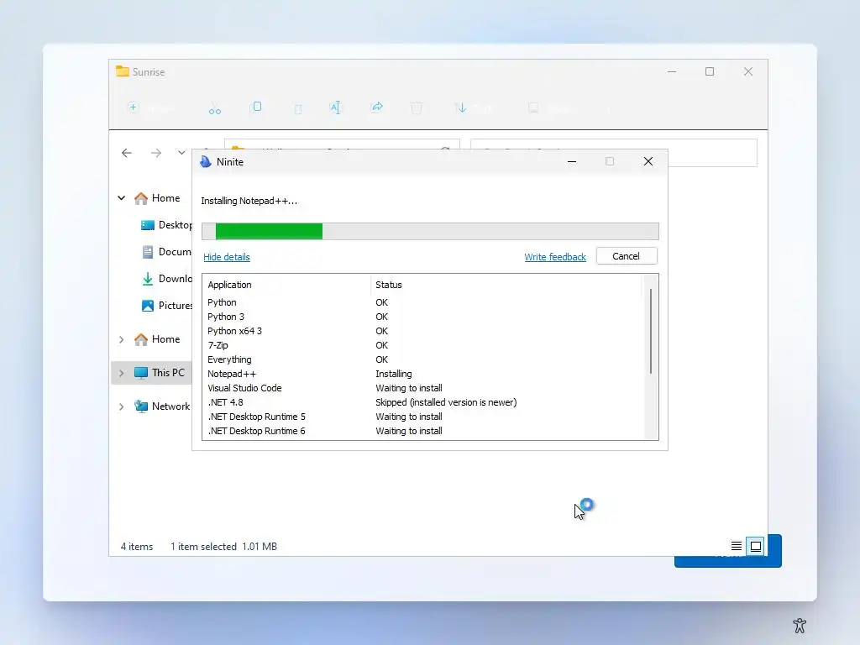Select the lower Home item in navigation pane
This screenshot has width=860, height=645.
[157, 339]
